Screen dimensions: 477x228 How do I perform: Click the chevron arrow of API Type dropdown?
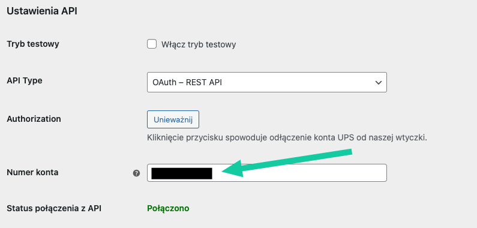click(378, 82)
